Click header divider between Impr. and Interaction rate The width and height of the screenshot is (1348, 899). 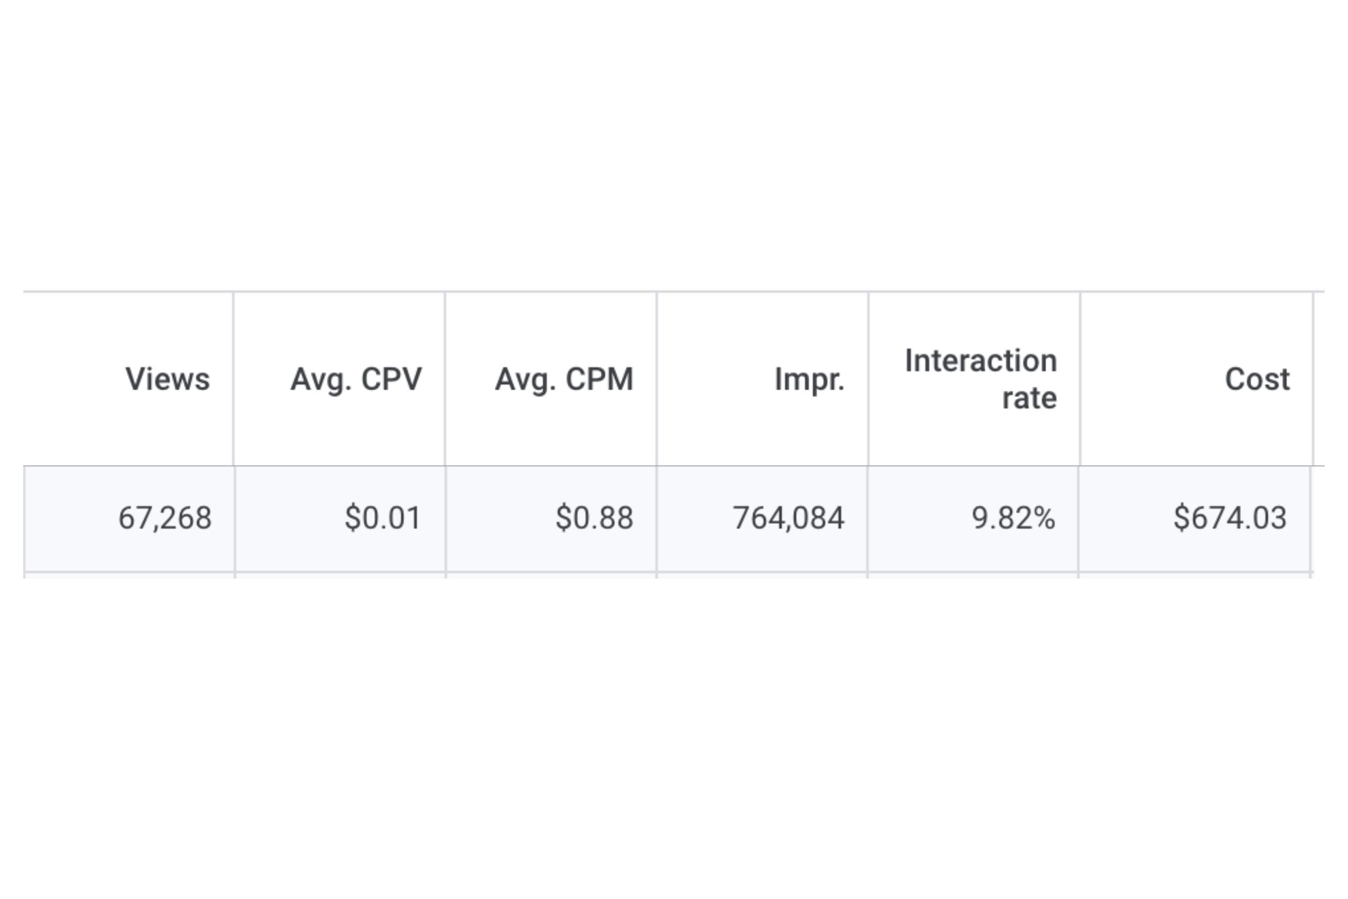(x=869, y=379)
